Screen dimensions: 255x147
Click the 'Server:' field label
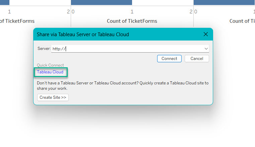tap(44, 49)
